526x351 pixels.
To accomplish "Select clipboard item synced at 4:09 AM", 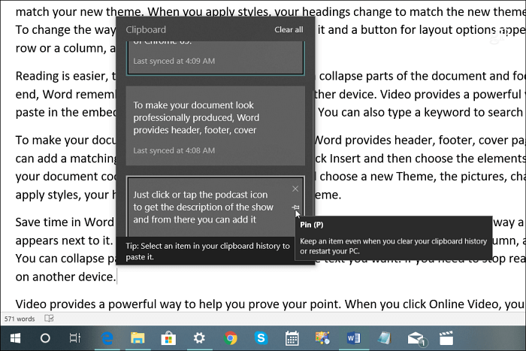I will click(216, 58).
